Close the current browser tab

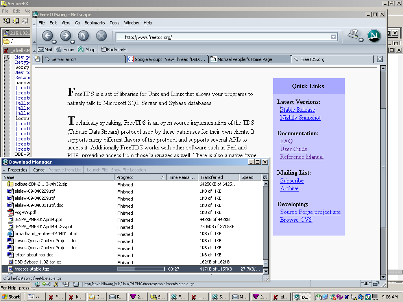coord(380,59)
